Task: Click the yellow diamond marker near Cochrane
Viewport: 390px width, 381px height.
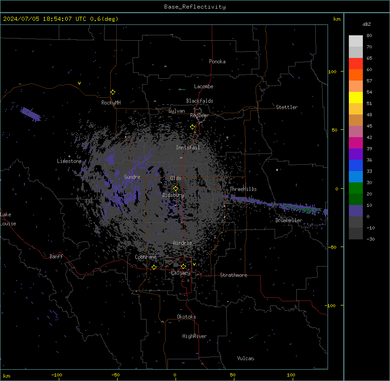Action: [x=154, y=267]
